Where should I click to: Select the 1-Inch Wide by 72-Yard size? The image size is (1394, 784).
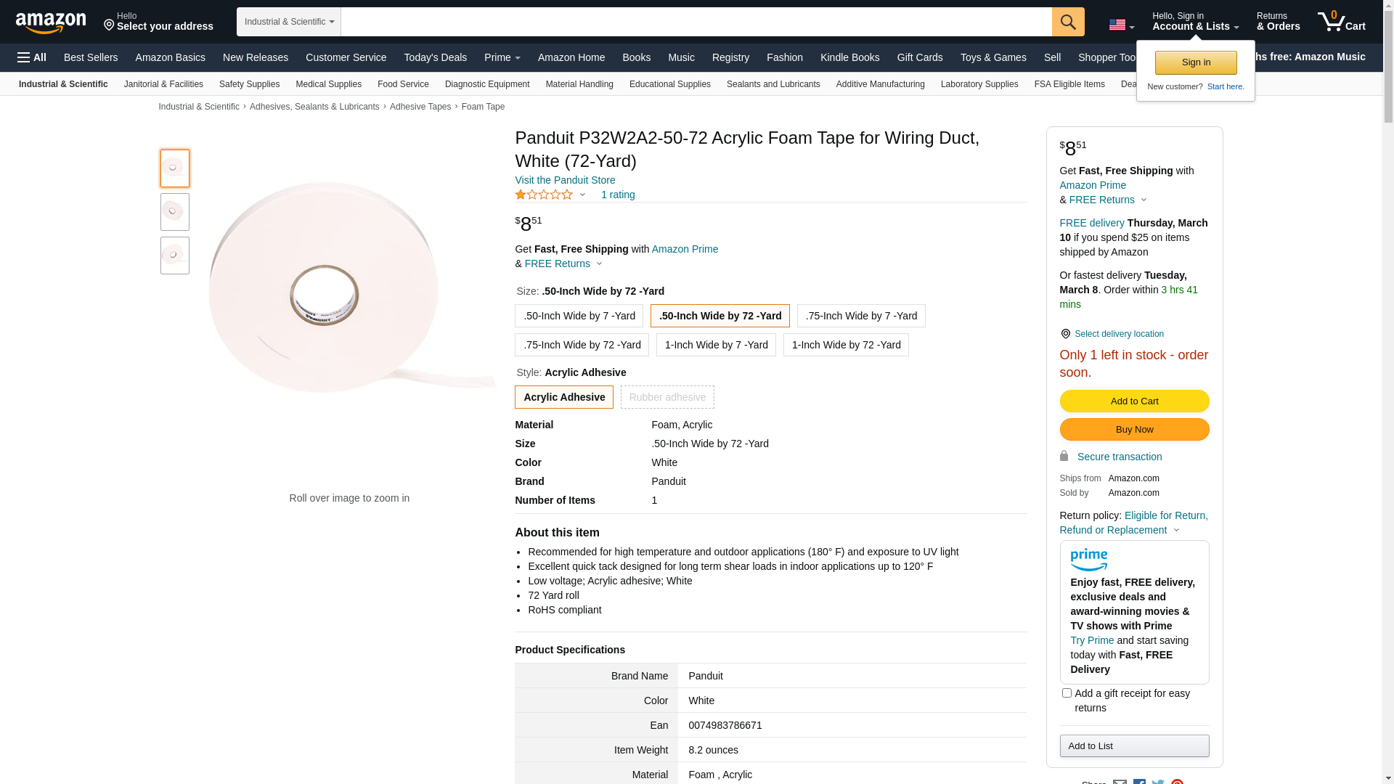pyautogui.click(x=846, y=345)
